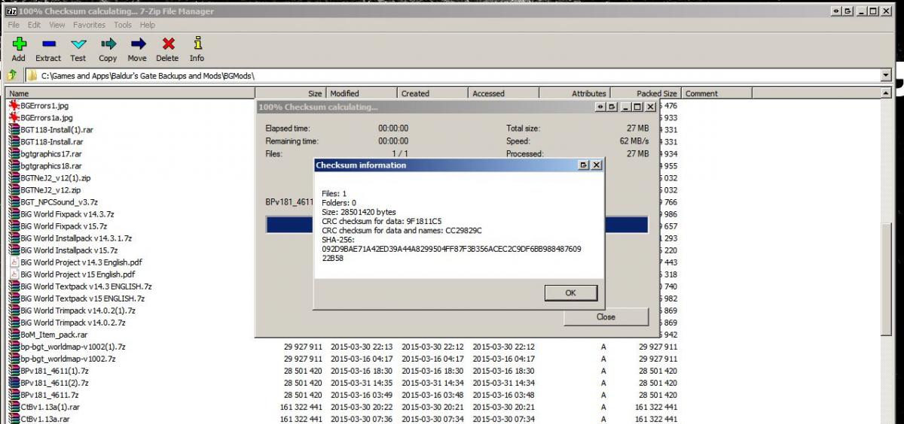
Task: Select BPv181_4611(2).7z file
Action: click(x=54, y=383)
